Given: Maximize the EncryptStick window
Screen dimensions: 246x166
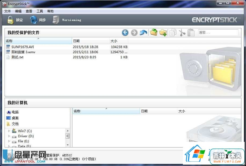Looking at the screenshot, I should point(228,3).
